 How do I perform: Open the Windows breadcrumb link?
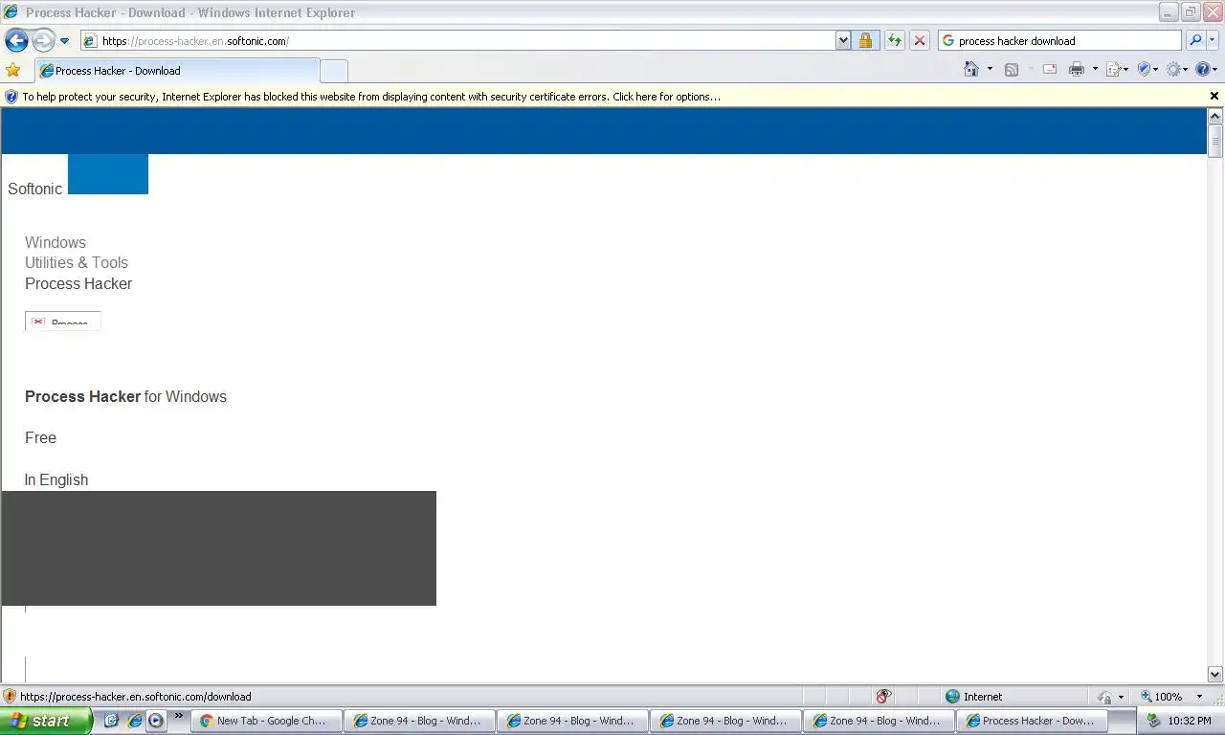coord(56,242)
